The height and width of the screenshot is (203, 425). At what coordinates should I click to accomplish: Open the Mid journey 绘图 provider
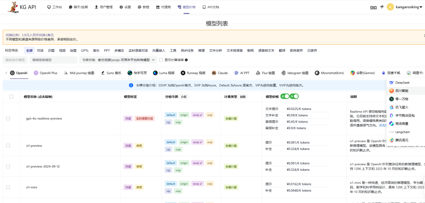click(x=79, y=73)
